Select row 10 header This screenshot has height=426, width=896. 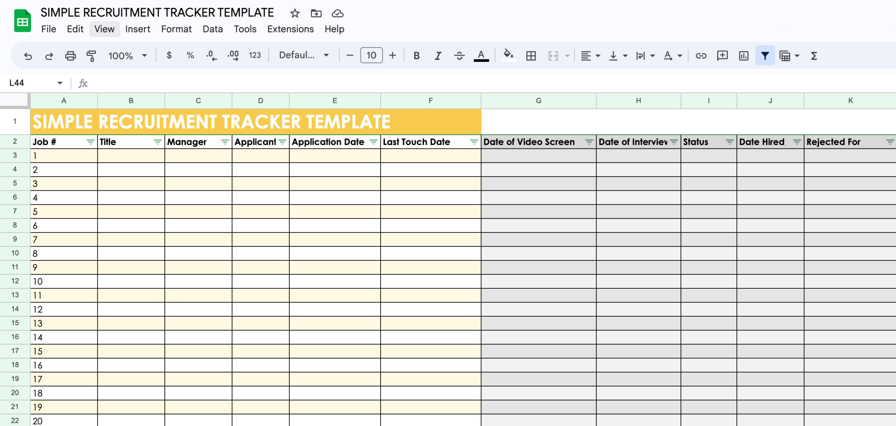(x=15, y=253)
